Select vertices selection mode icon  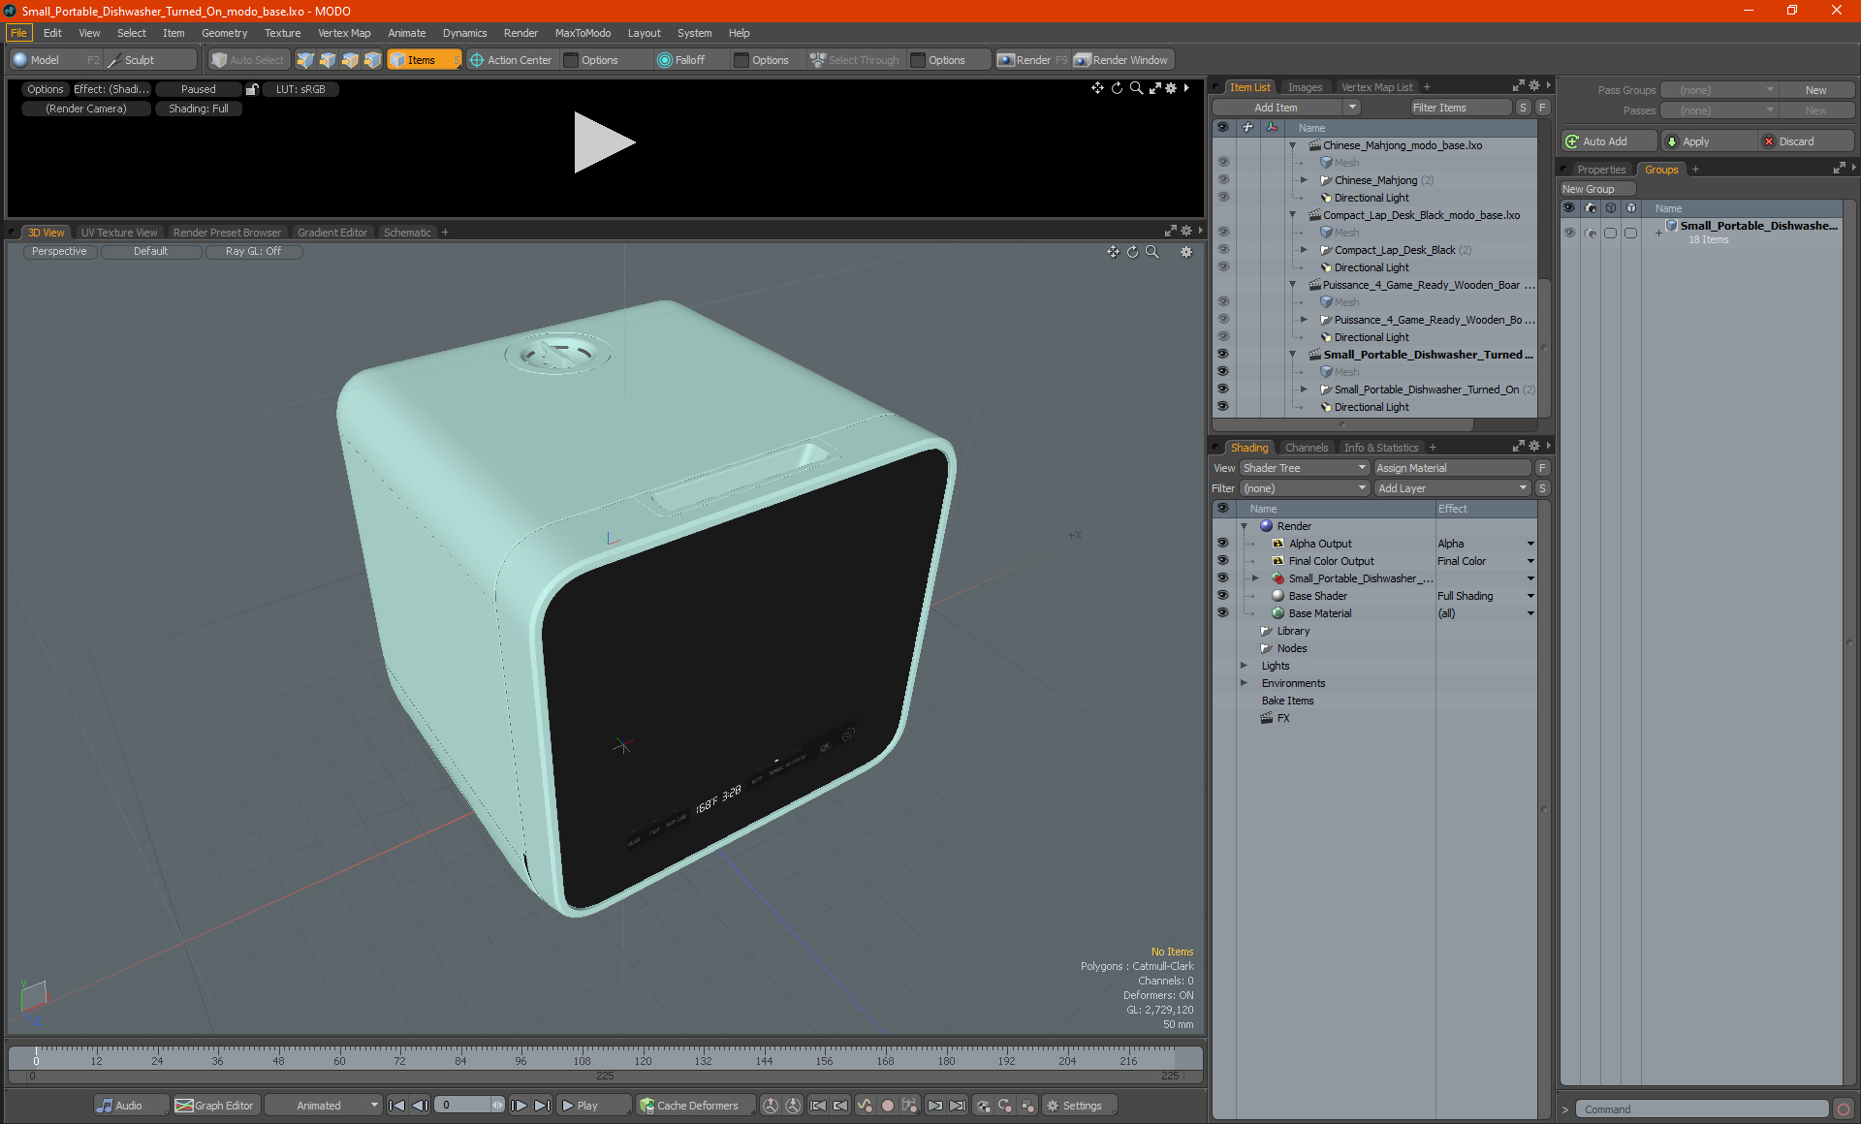point(305,60)
